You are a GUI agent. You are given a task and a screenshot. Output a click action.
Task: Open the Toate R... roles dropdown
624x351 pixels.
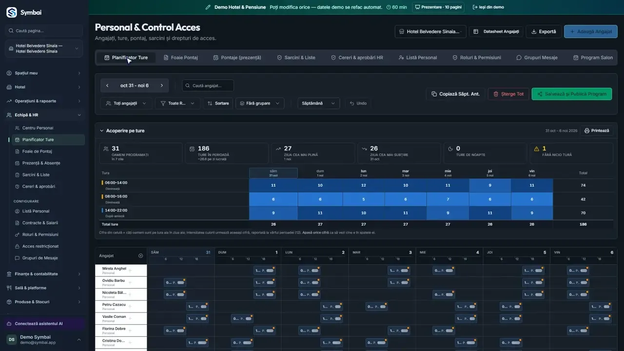pos(177,103)
